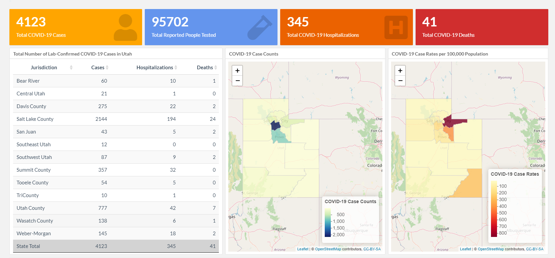
Task: Zoom in on the Case Rates map
Action: pyautogui.click(x=400, y=71)
